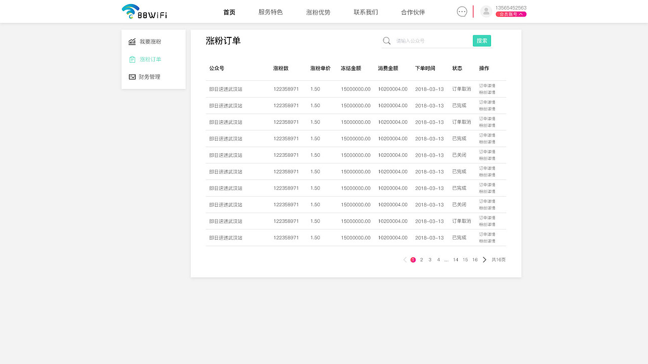Image resolution: width=648 pixels, height=364 pixels.
Task: Click the previous-page arrow in pagination
Action: [404, 259]
